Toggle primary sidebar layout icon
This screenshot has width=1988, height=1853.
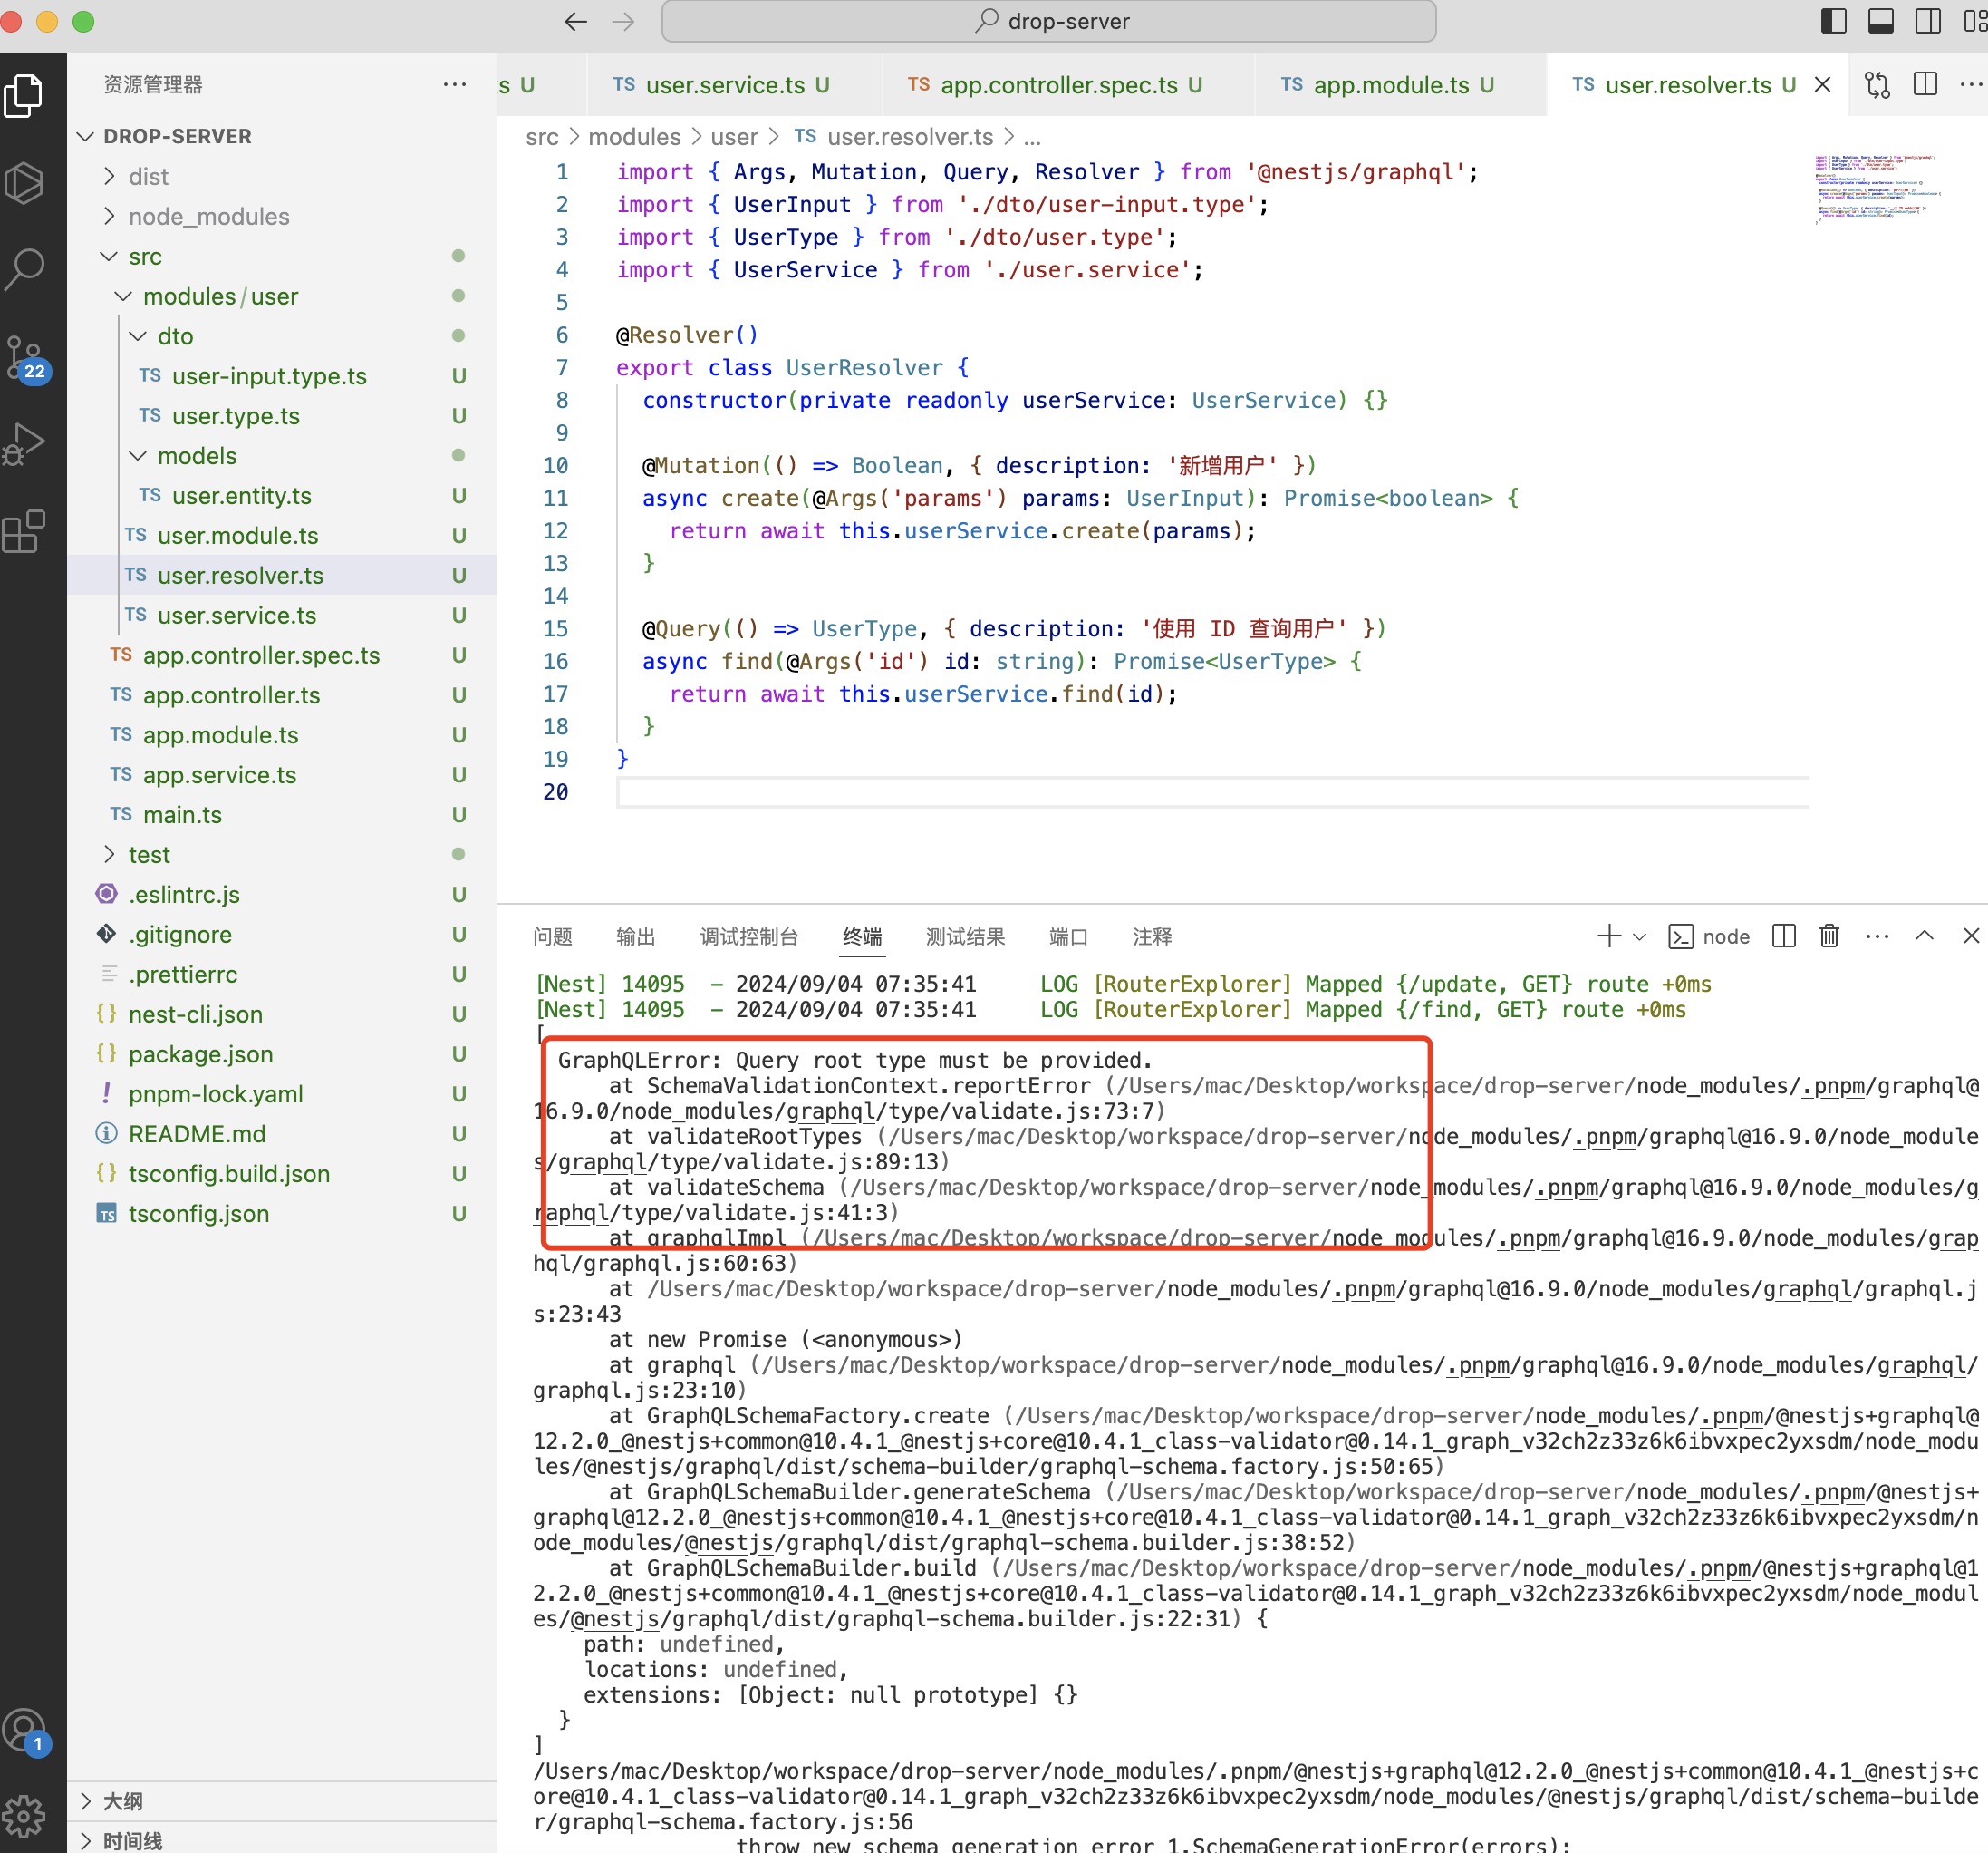pos(1833,21)
